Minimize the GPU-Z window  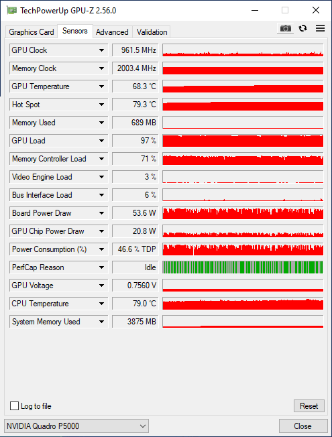[255, 11]
